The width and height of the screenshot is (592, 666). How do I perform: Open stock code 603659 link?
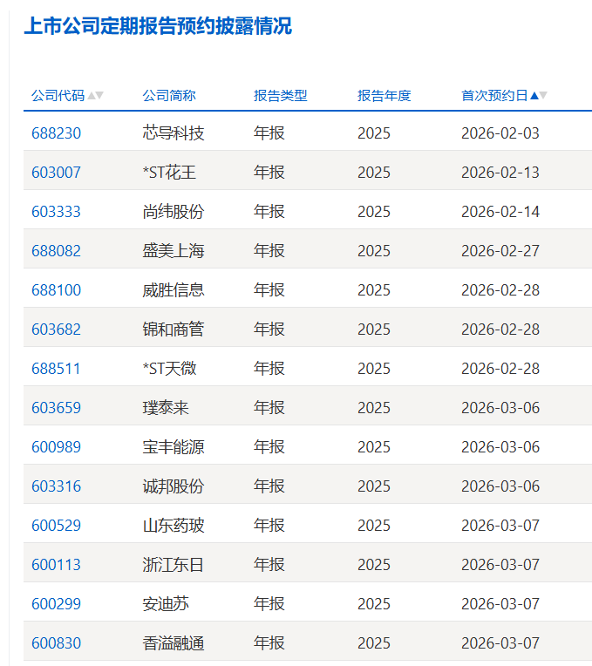(56, 408)
